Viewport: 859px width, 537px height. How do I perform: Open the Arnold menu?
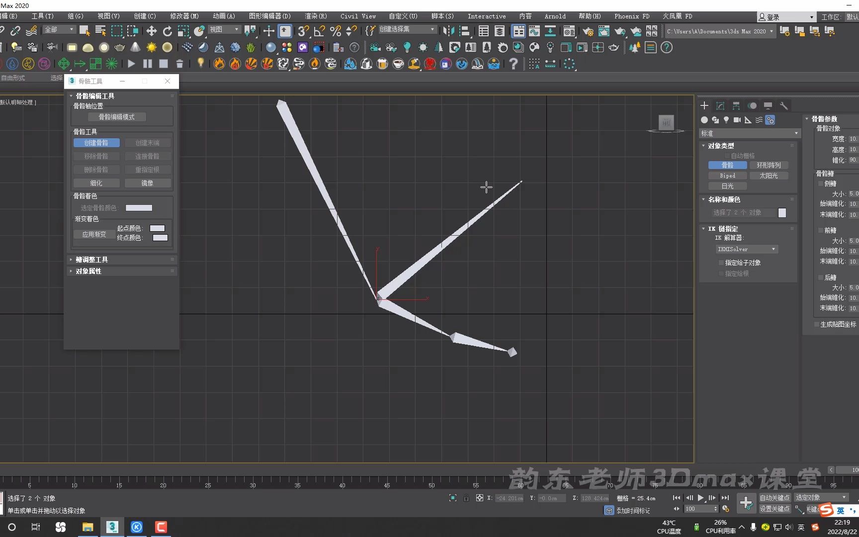click(x=555, y=16)
